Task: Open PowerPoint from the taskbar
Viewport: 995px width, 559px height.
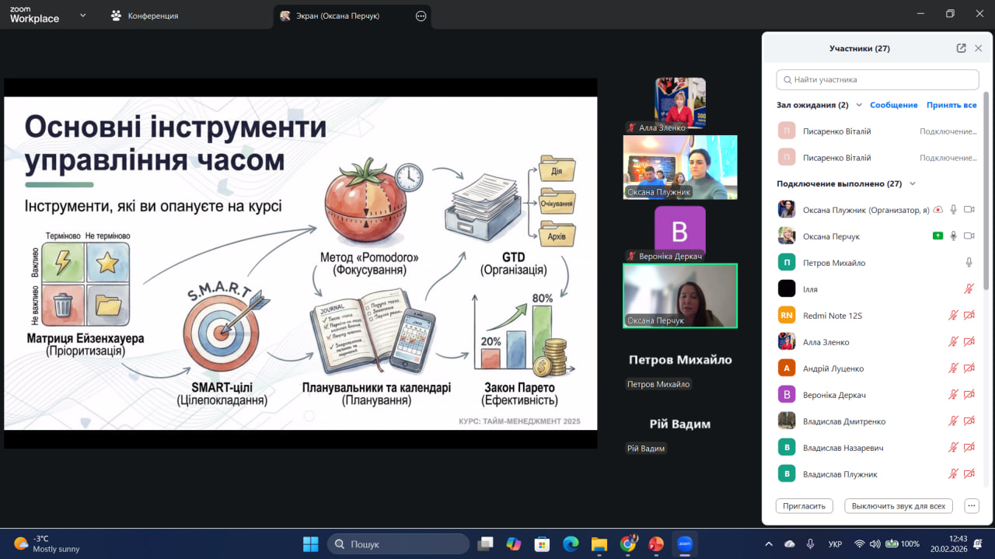Action: click(656, 543)
